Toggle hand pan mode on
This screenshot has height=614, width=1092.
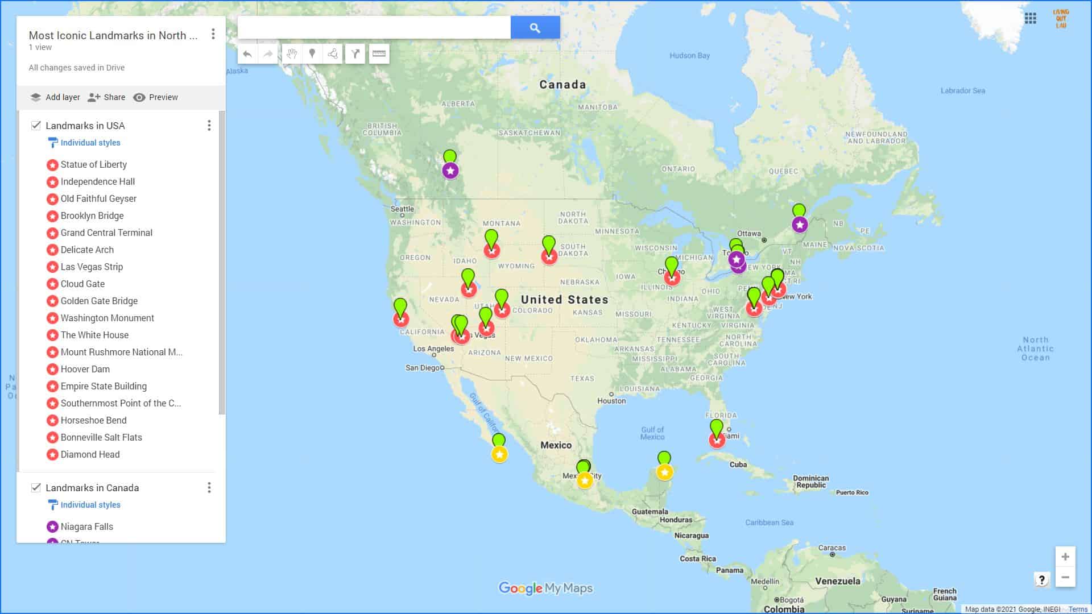pyautogui.click(x=292, y=54)
